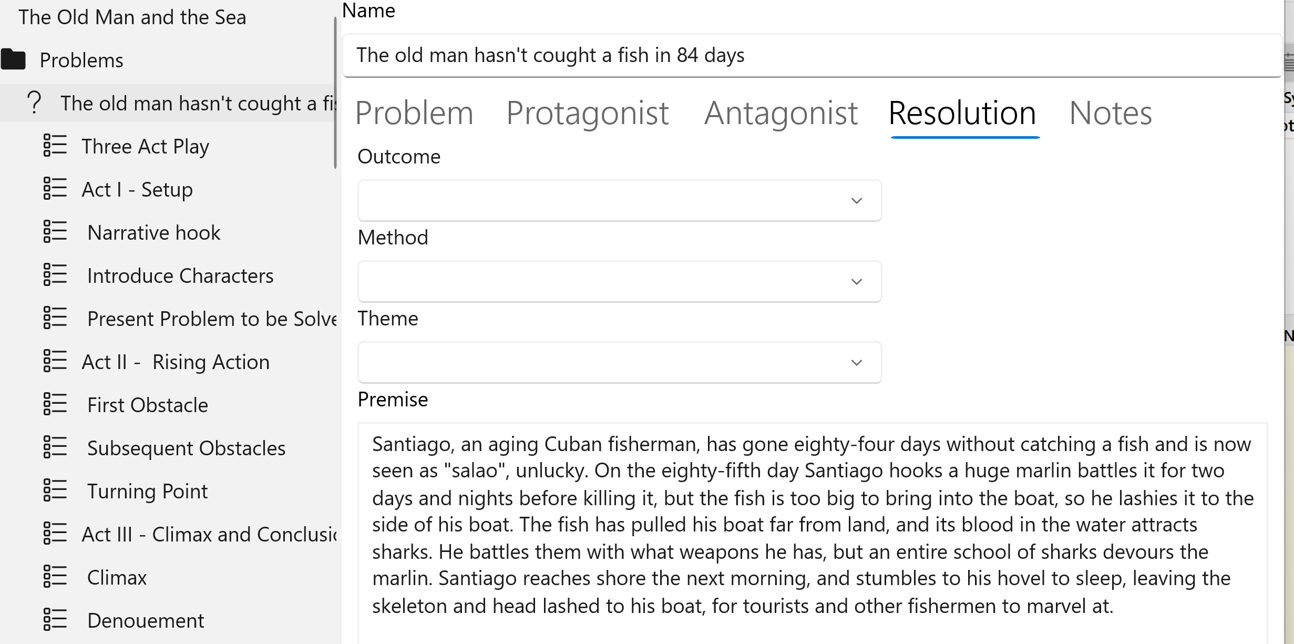Screen dimensions: 1294x644
Task: Click the list icon beside Denouement
Action: (x=55, y=620)
